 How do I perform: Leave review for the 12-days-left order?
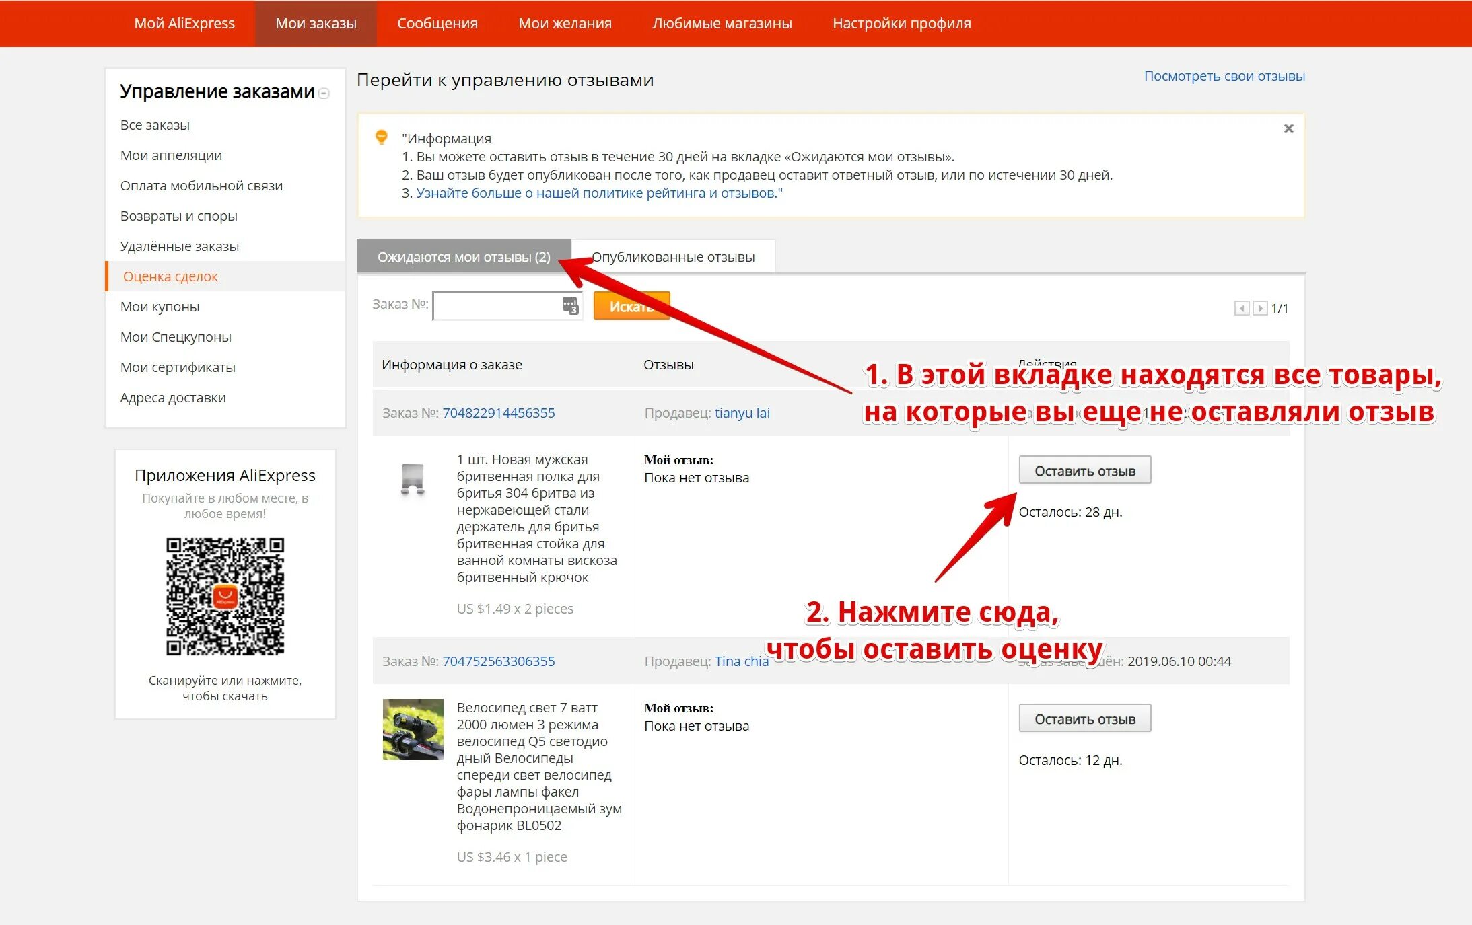[1084, 718]
